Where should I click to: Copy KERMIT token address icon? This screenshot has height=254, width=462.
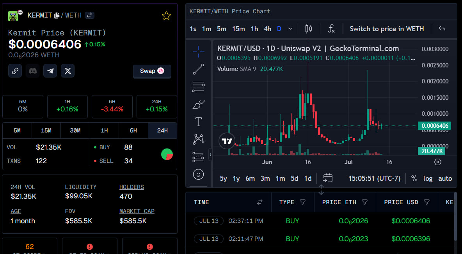[x=57, y=15]
